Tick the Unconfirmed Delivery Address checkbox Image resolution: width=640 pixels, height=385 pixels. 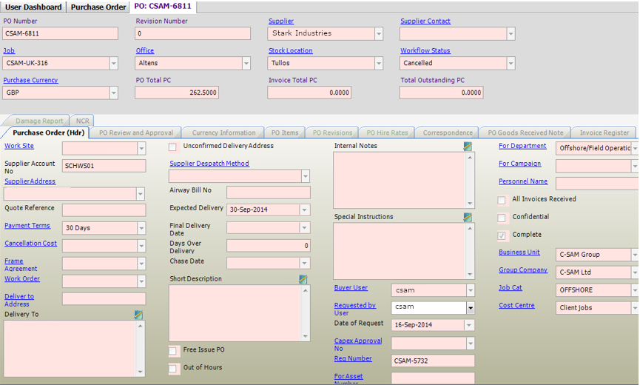click(x=173, y=147)
